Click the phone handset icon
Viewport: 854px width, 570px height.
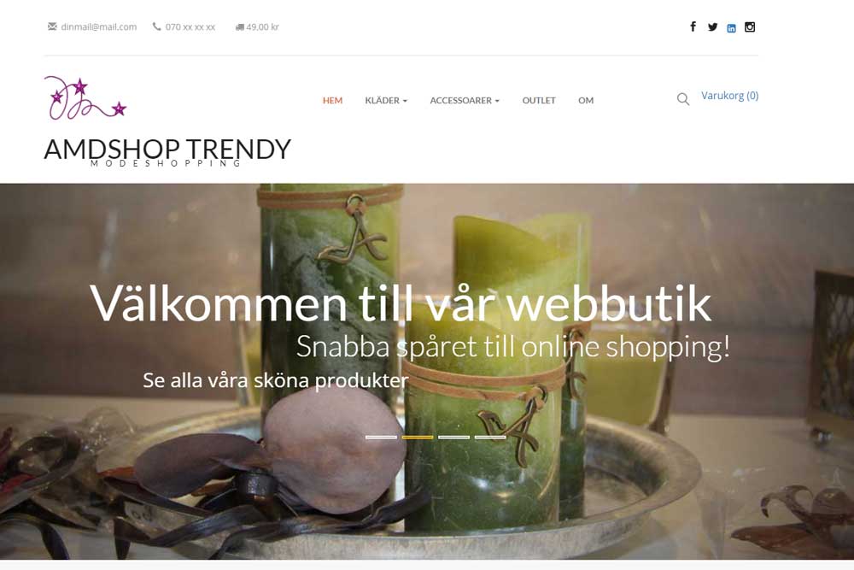(157, 26)
